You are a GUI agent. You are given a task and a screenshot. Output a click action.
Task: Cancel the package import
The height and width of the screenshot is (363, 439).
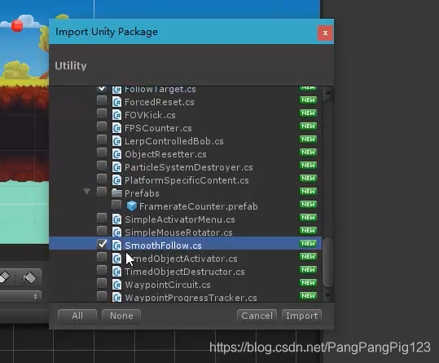[x=257, y=316]
